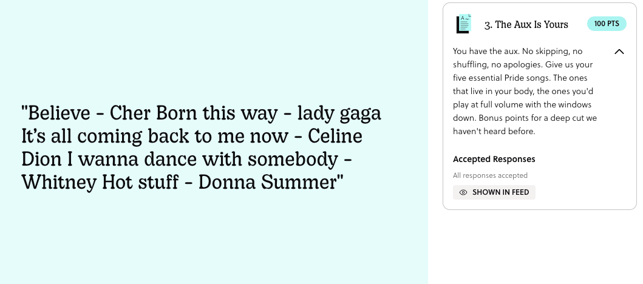
Task: Click the "You have the aux" opening sentence
Action: pyautogui.click(x=486, y=51)
